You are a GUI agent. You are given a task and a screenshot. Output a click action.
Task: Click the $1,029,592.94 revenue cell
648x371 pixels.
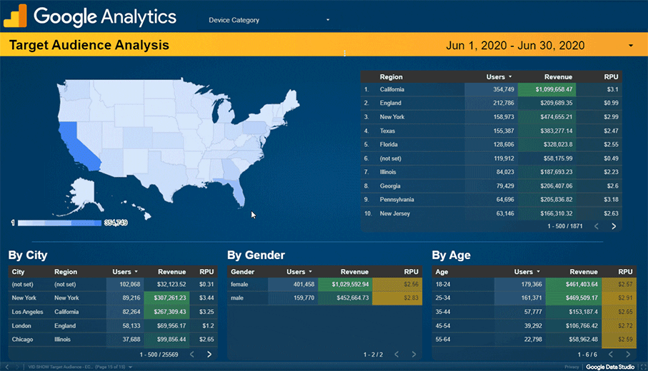click(345, 285)
